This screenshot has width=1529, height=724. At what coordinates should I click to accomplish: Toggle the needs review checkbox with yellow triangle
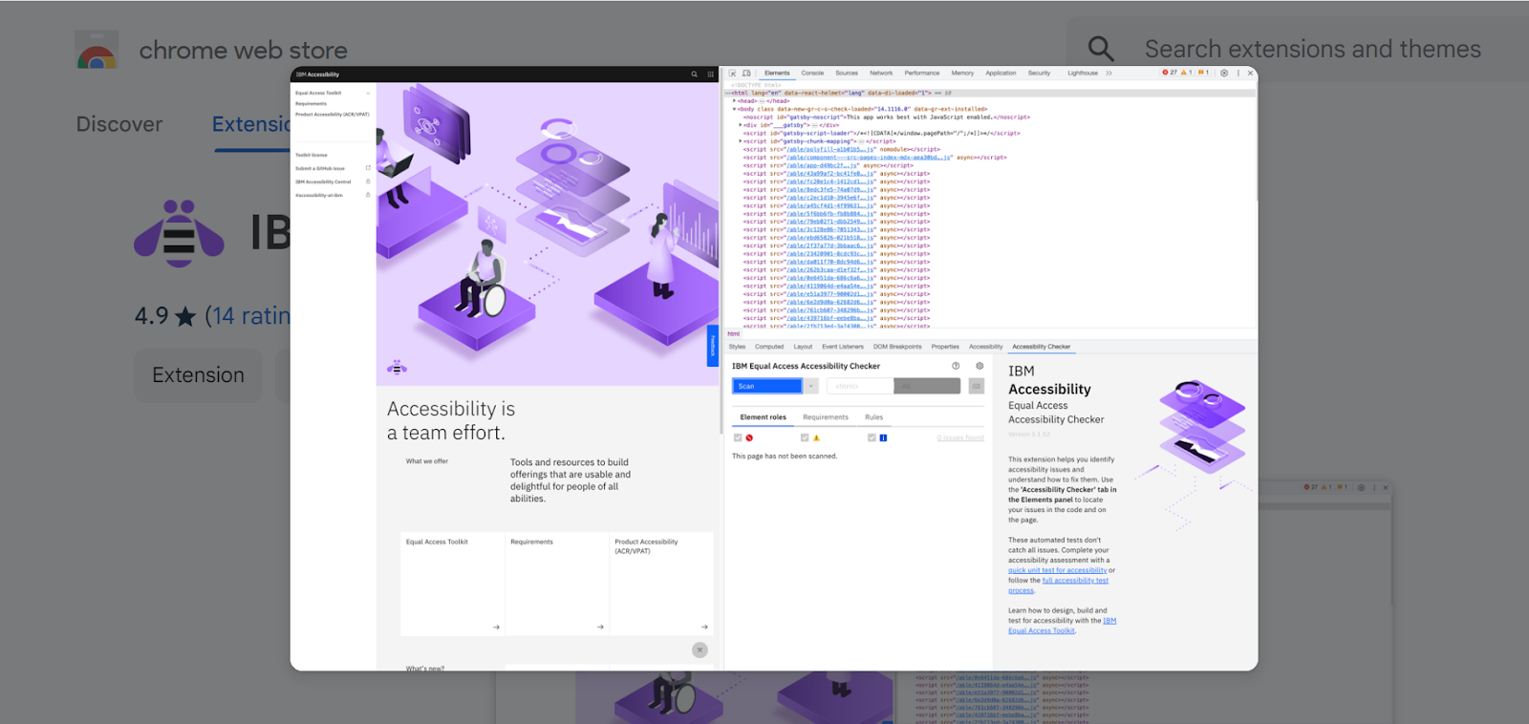click(x=805, y=437)
